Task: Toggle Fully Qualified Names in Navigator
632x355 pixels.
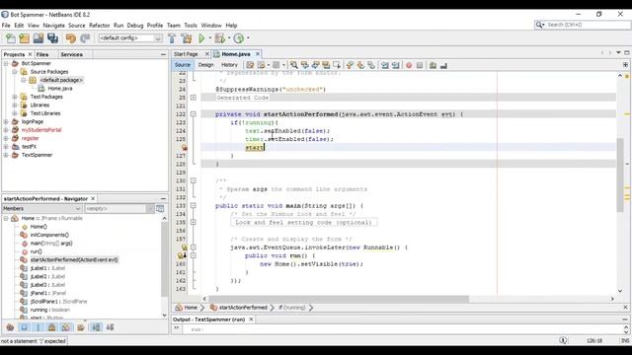Action: 81,327
